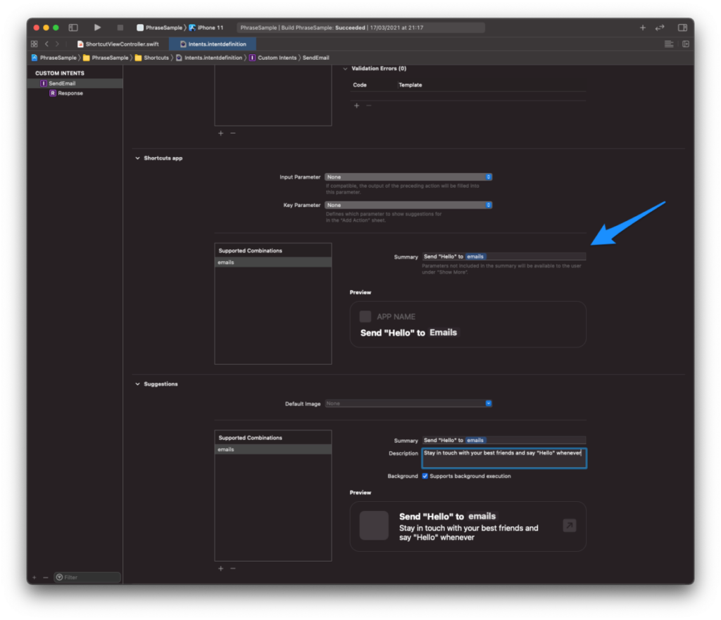Image resolution: width=721 pixels, height=620 pixels.
Task: Add item below top list box
Action: [x=220, y=133]
